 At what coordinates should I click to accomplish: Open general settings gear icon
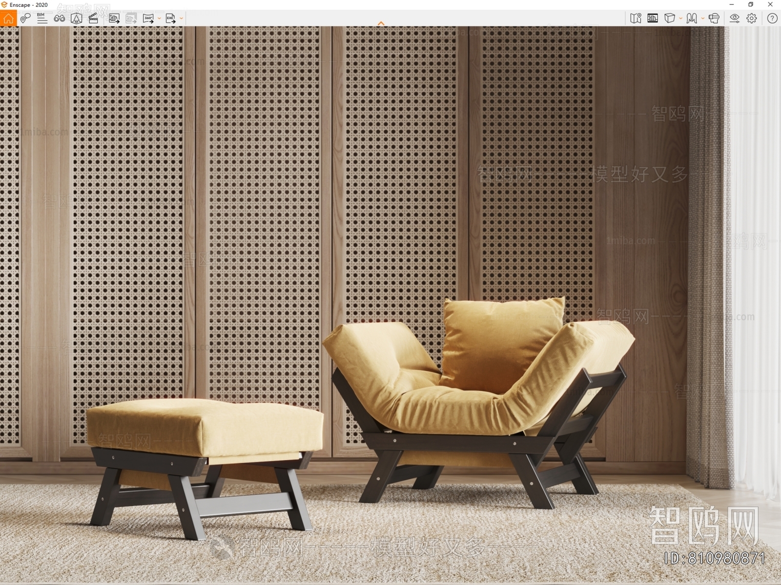(x=752, y=19)
